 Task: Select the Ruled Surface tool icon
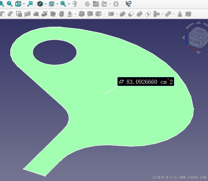(28, 14)
